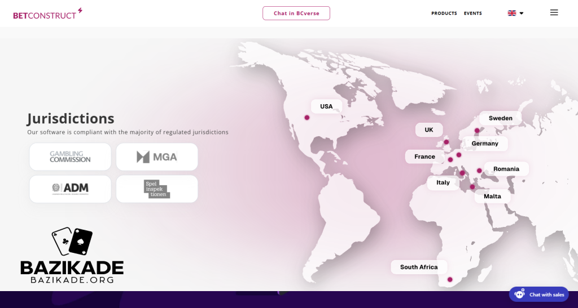Click the chat robot icon
The height and width of the screenshot is (308, 578).
point(519,294)
